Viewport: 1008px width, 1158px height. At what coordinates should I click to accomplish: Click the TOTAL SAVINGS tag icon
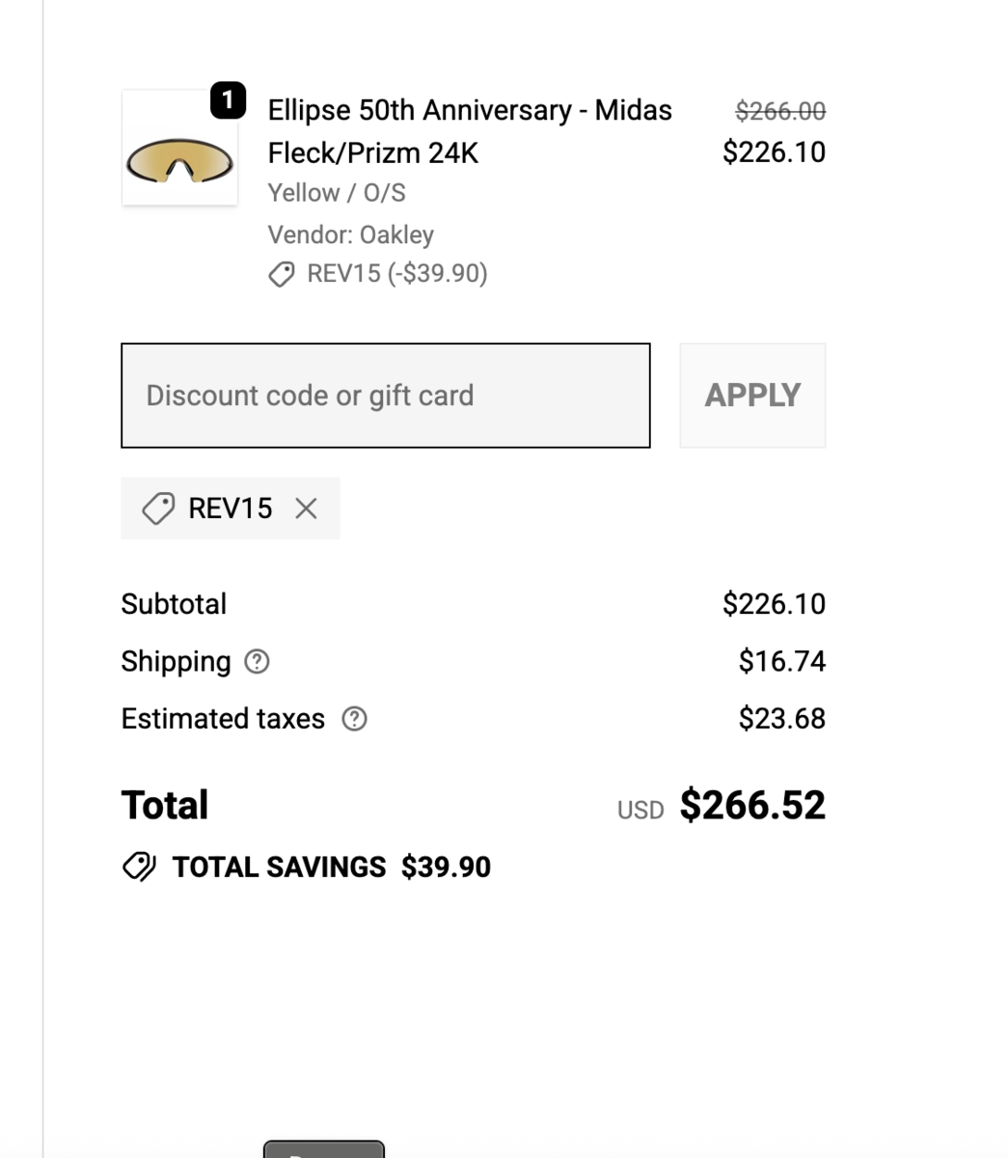click(x=140, y=867)
